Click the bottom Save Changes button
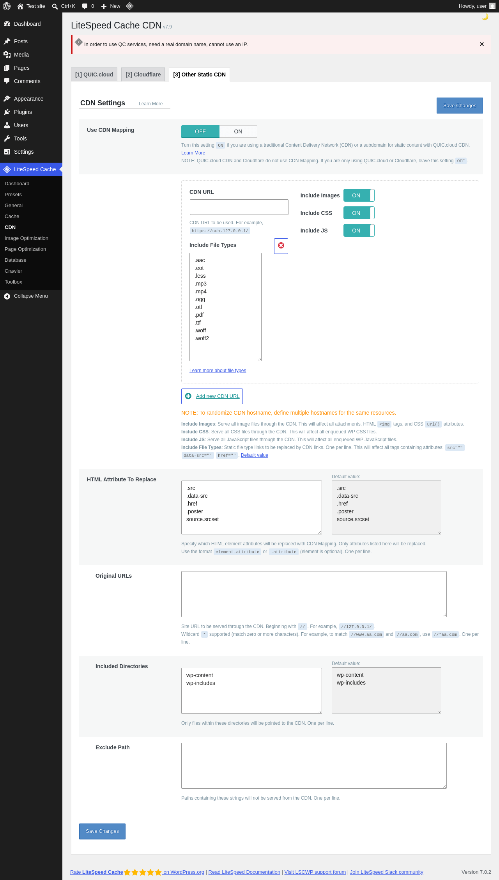Image resolution: width=499 pixels, height=880 pixels. pyautogui.click(x=102, y=831)
